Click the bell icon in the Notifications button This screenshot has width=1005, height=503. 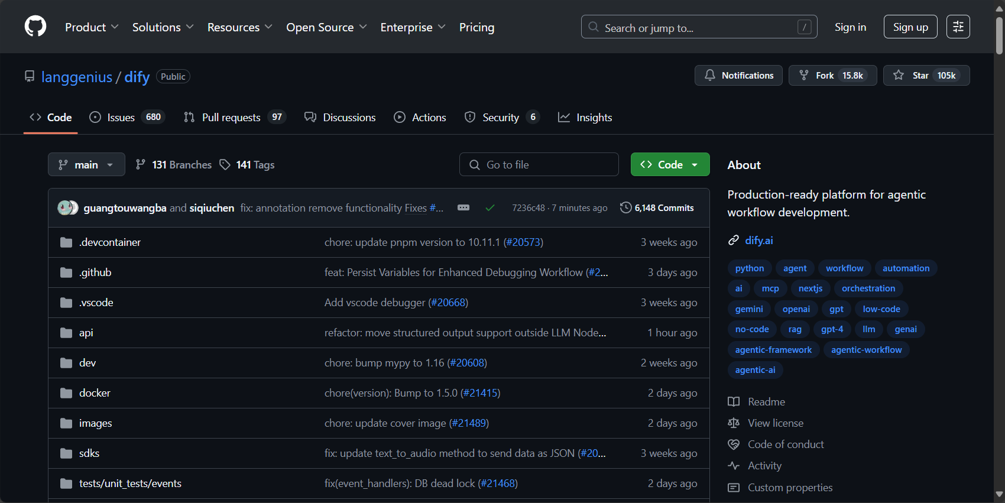710,75
